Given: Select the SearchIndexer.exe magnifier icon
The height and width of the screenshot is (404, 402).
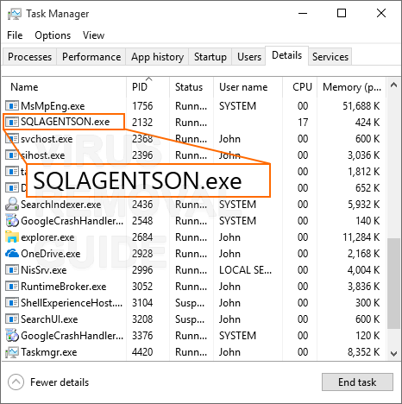Looking at the screenshot, I should click(x=12, y=205).
